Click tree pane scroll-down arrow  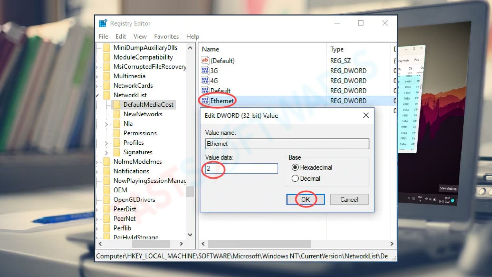(190, 235)
